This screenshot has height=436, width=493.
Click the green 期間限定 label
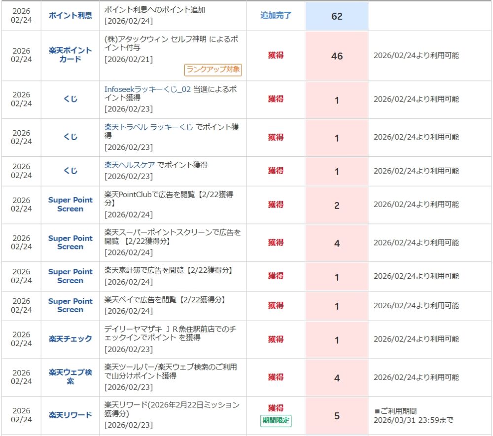tap(276, 421)
